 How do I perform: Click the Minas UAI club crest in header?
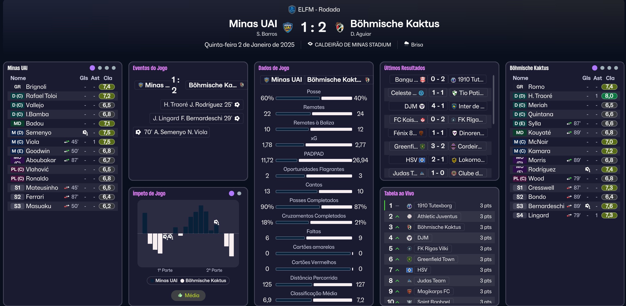click(x=288, y=27)
